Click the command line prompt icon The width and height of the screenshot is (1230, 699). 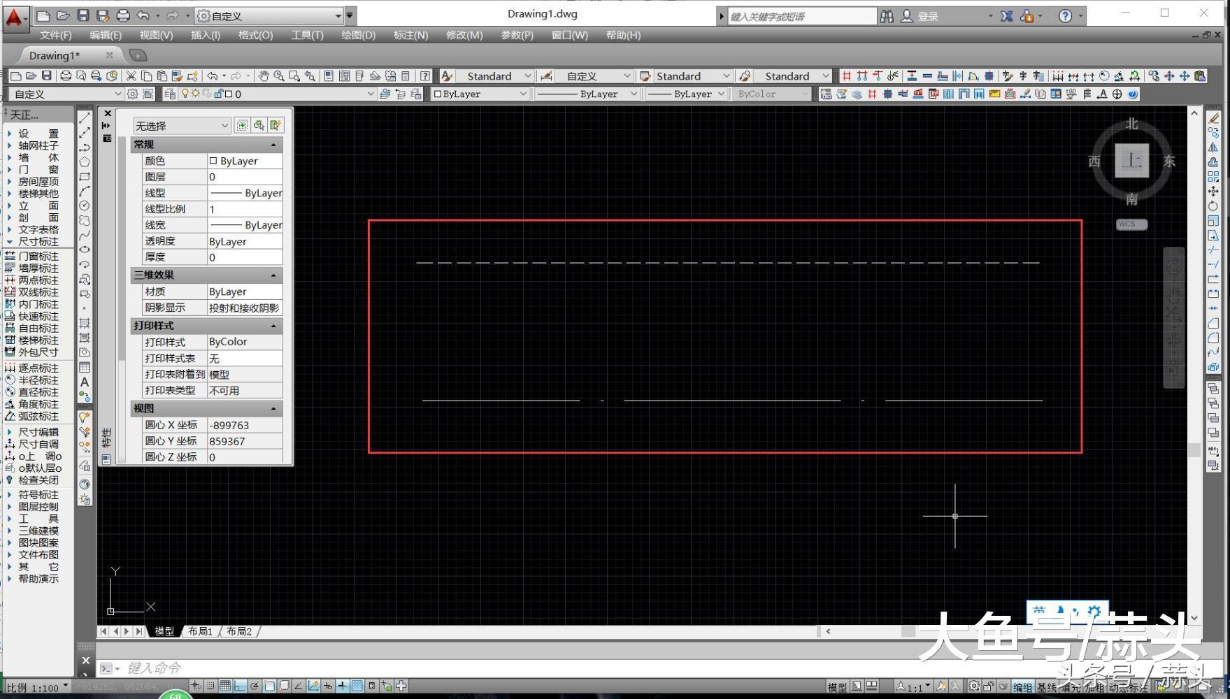pyautogui.click(x=106, y=668)
